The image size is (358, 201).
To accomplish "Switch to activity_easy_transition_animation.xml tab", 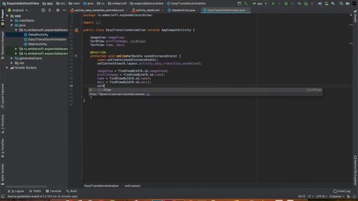I will coord(98,10).
